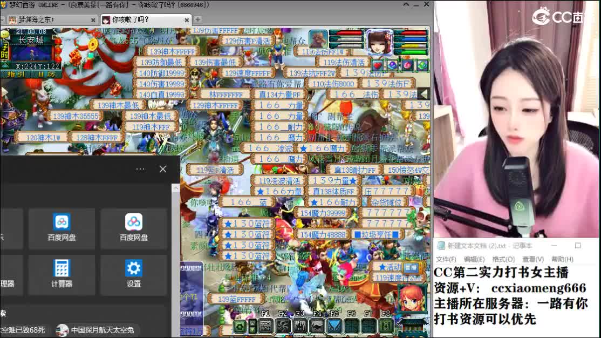Use the F2 swirl skill slot
601x338 pixels.
pyautogui.click(x=283, y=326)
